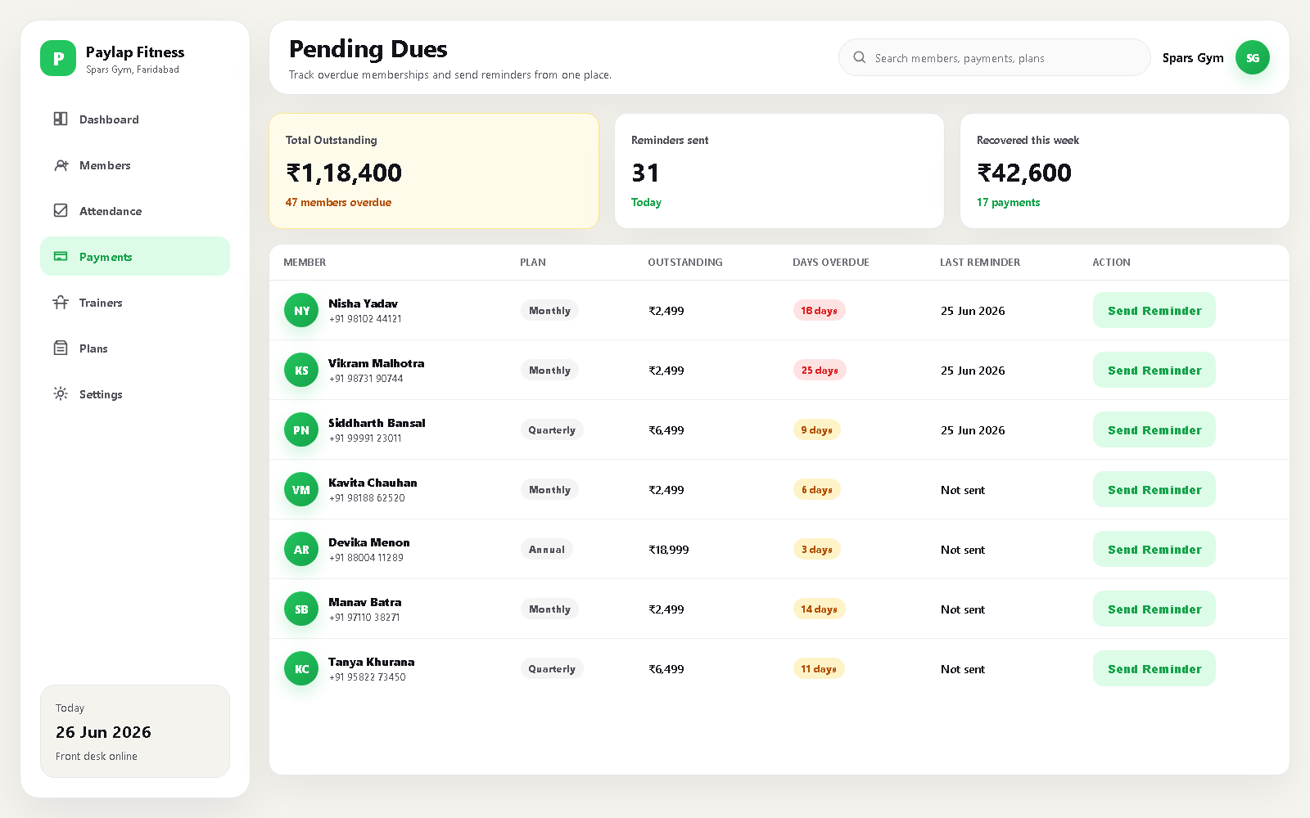1310x818 pixels.
Task: Click the OUTSTANDING column header
Action: (685, 262)
